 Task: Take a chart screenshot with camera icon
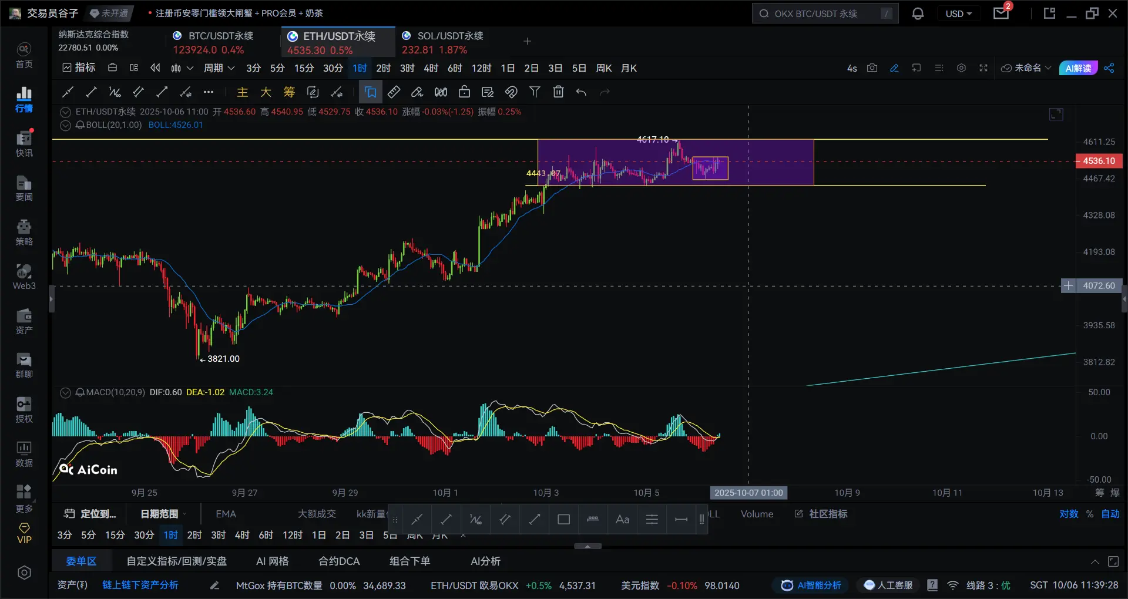[x=872, y=68]
